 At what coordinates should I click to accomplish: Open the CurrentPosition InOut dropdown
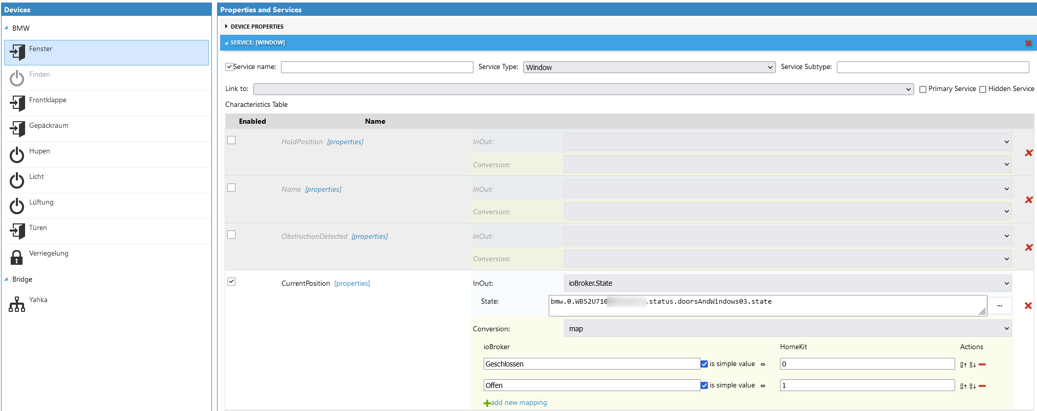click(788, 283)
